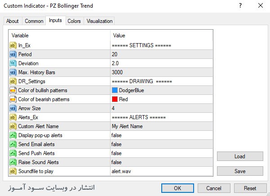Click the decimal type icon next to Deviation
This screenshot has width=270, height=196.
tap(13, 63)
